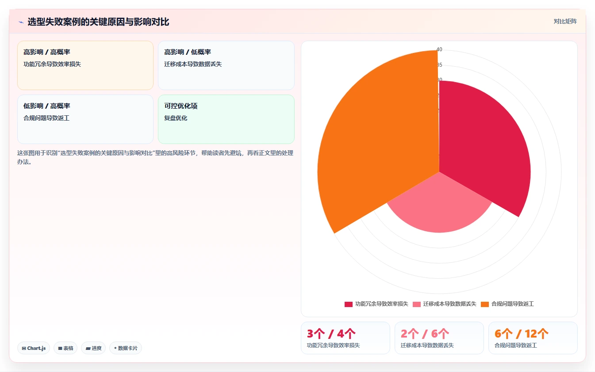Click the sparkle icon in 数据卡片 chip
The height and width of the screenshot is (372, 595).
(x=115, y=348)
